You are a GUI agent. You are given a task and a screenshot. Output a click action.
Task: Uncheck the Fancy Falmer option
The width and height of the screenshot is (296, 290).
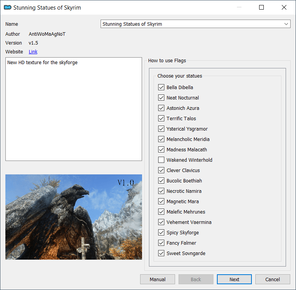click(161, 243)
